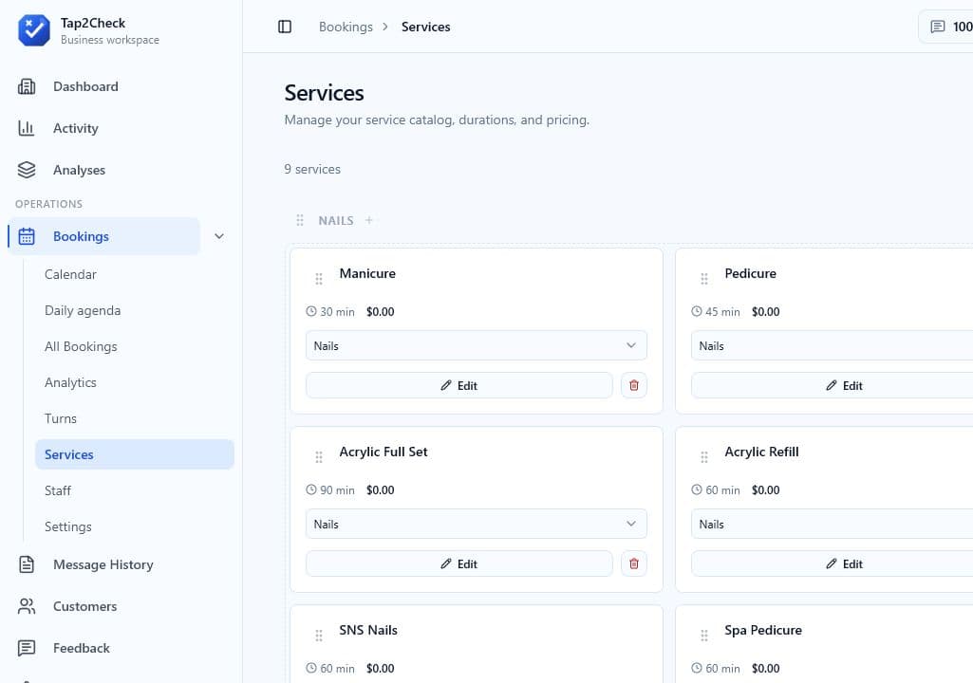Click the Acrylic Full Set title
This screenshot has height=683, width=973.
click(x=383, y=451)
